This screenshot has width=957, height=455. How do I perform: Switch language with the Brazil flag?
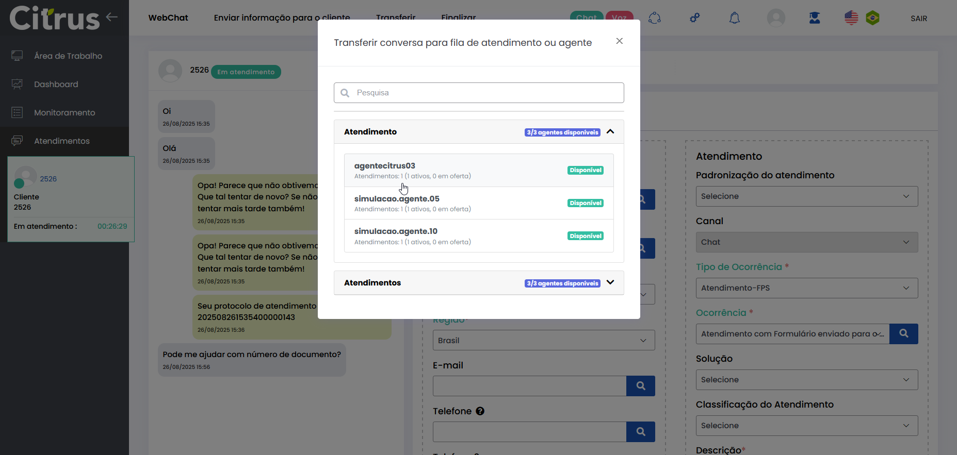click(872, 18)
